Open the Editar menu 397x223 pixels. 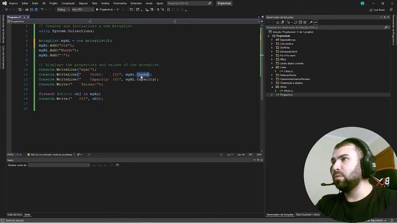pyautogui.click(x=25, y=3)
